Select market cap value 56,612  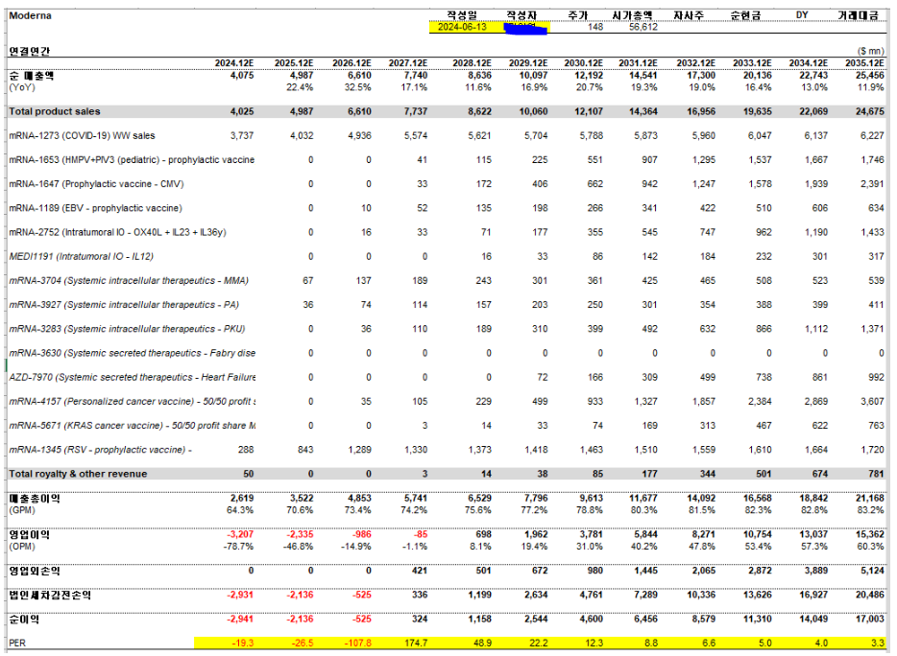coord(643,27)
